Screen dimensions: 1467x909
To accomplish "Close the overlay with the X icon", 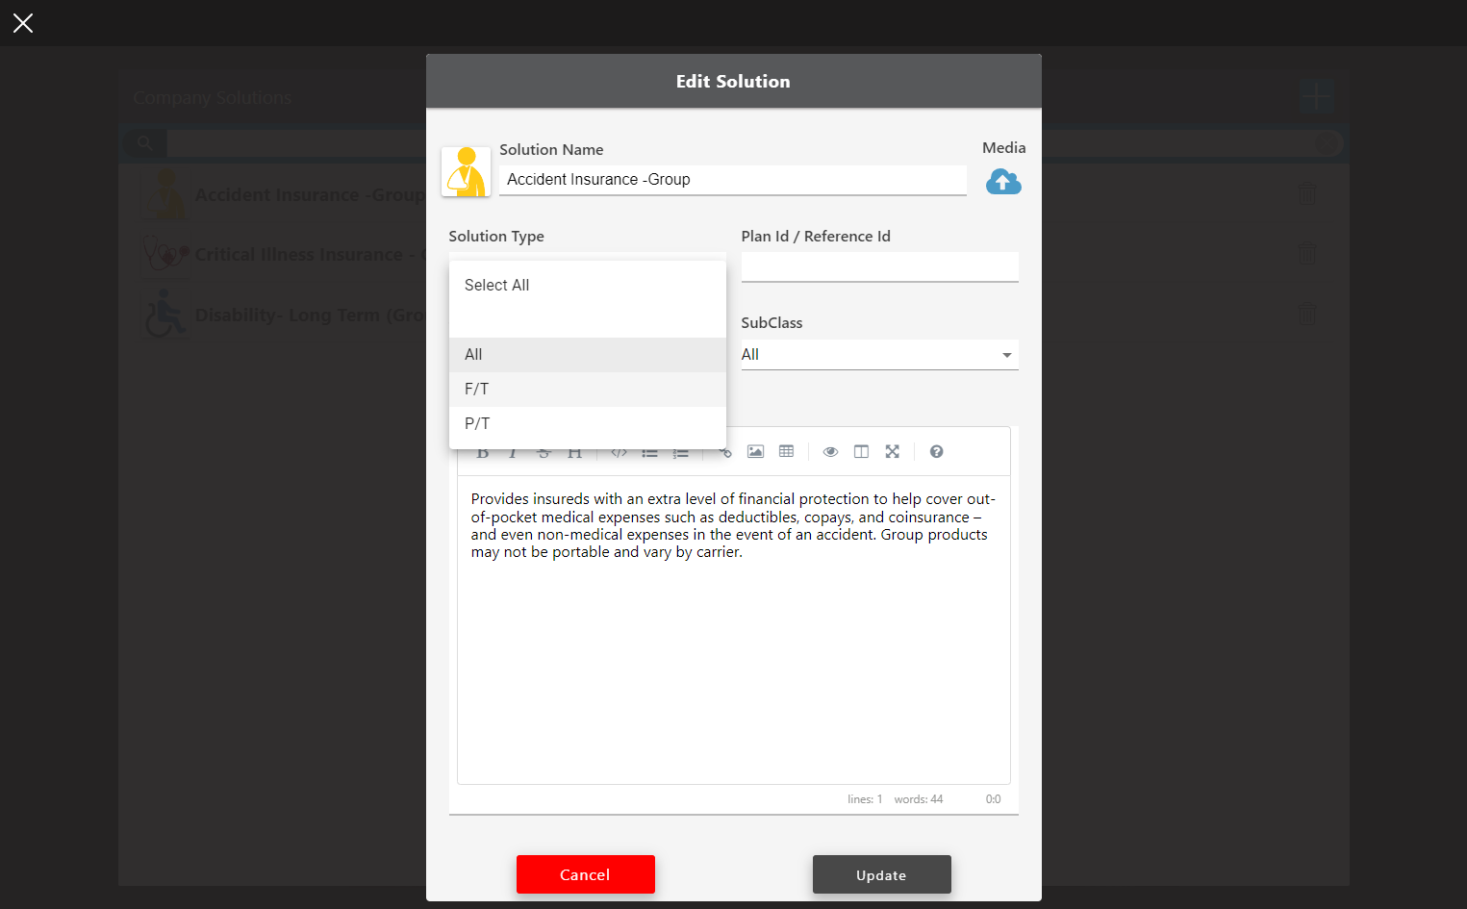I will (23, 23).
